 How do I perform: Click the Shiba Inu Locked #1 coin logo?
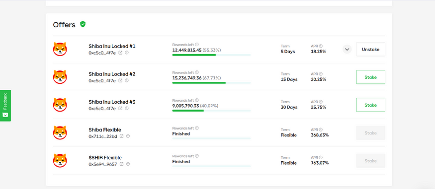pos(60,49)
